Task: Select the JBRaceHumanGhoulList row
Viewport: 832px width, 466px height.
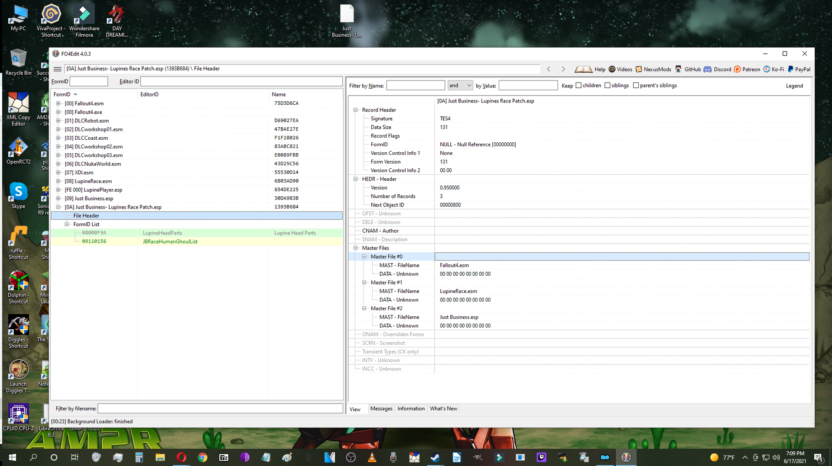Action: click(x=197, y=241)
